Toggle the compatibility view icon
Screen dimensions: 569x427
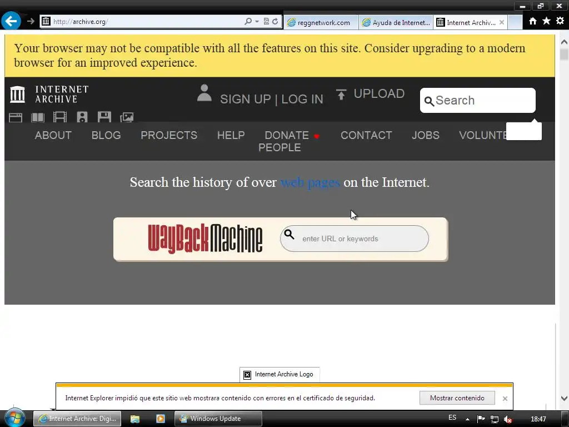pyautogui.click(x=266, y=22)
